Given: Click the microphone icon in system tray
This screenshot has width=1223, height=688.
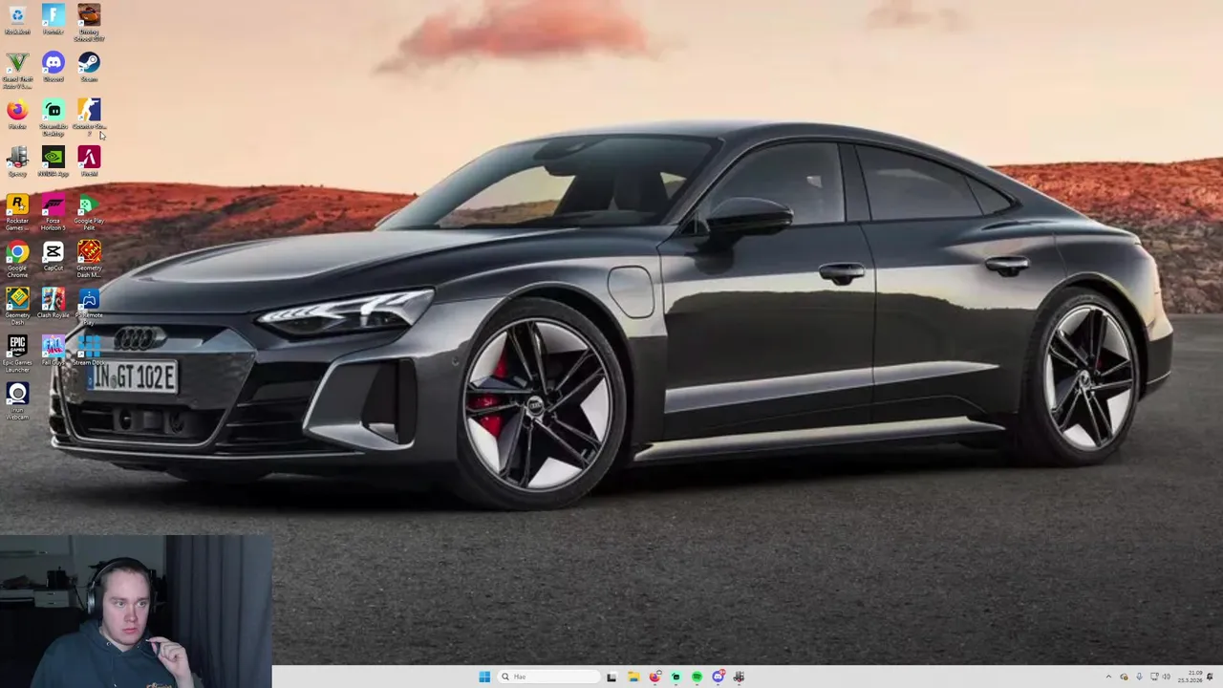Looking at the screenshot, I should (x=1139, y=677).
